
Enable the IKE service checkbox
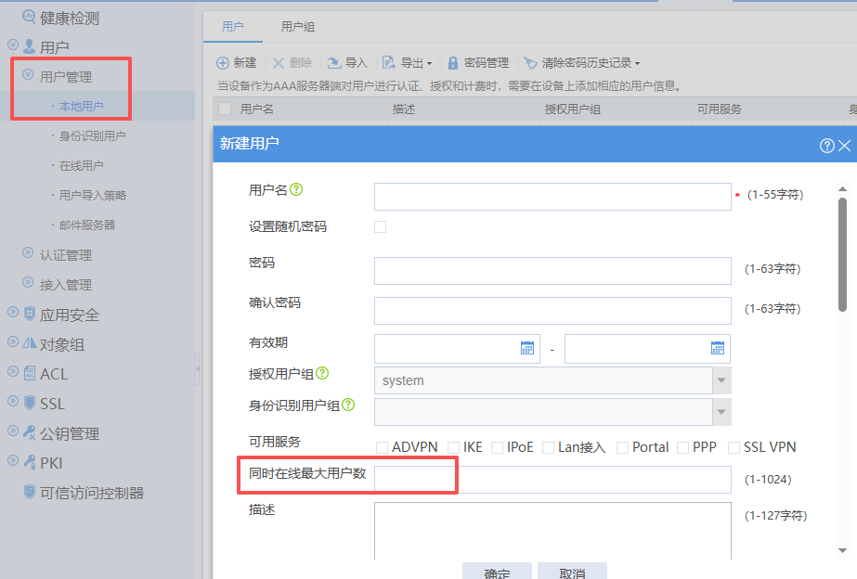(453, 448)
